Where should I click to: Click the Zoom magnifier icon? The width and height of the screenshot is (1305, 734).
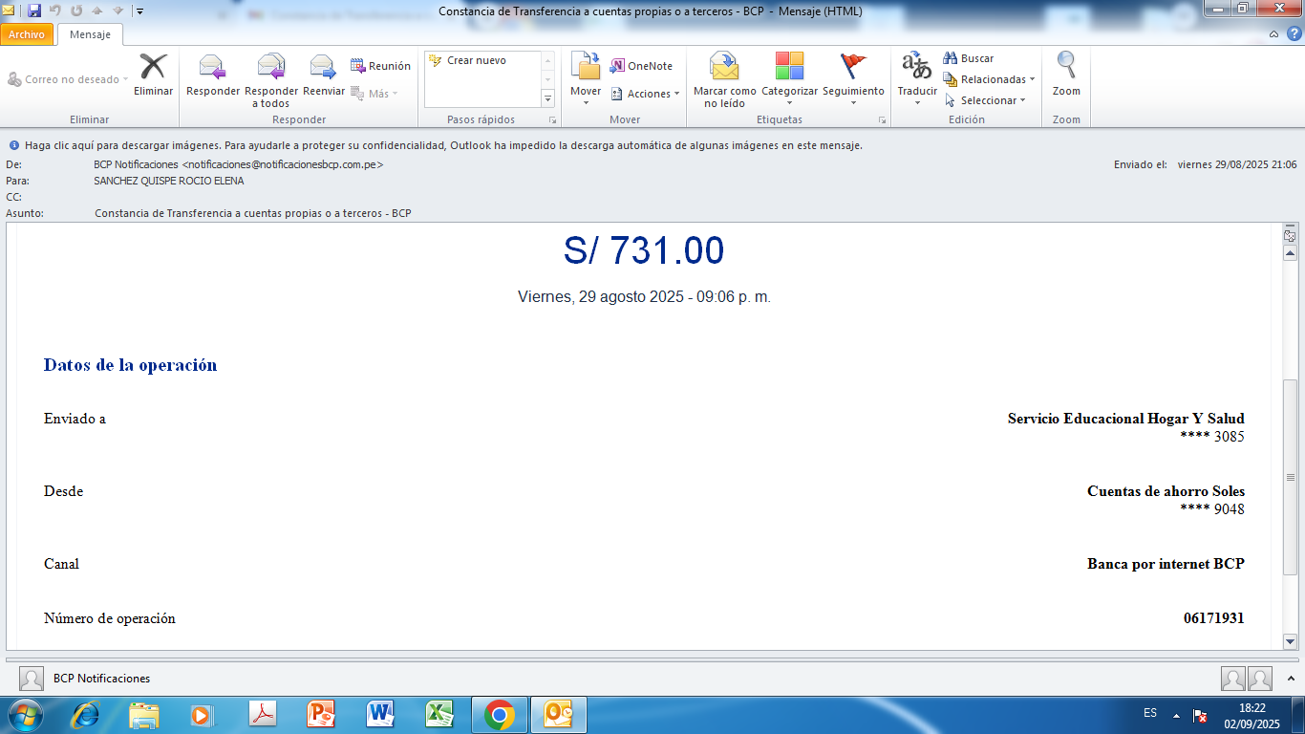point(1066,69)
